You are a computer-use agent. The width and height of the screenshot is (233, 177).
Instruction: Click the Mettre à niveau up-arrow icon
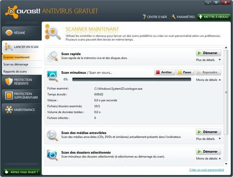(x=200, y=17)
